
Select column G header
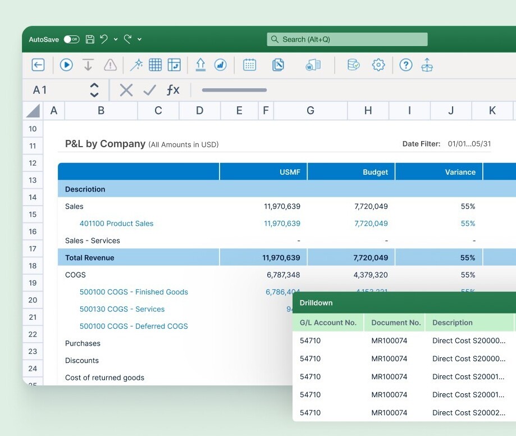310,111
